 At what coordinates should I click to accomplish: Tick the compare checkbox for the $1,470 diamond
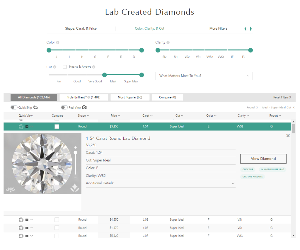pyautogui.click(x=57, y=228)
